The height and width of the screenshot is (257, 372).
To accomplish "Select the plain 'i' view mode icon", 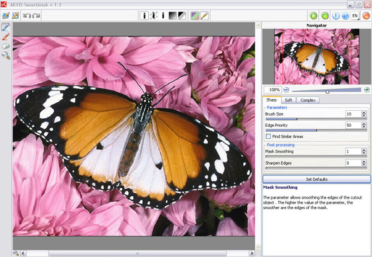I will (163, 16).
